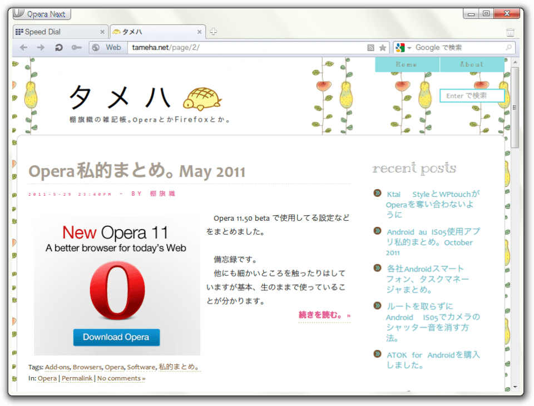Open the Home navigation link
Viewport: 534px width, 406px height.
(407, 65)
